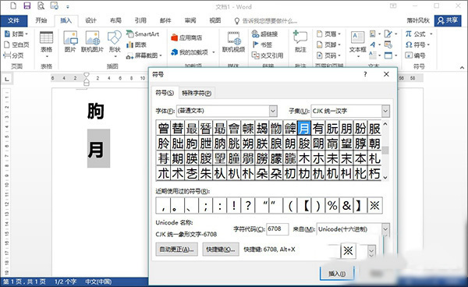
Task: Open the App Store (应用商店) add-ins
Action: pyautogui.click(x=186, y=37)
